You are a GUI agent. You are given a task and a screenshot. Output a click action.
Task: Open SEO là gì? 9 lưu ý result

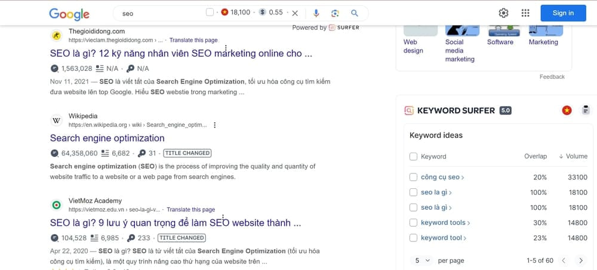coord(176,223)
